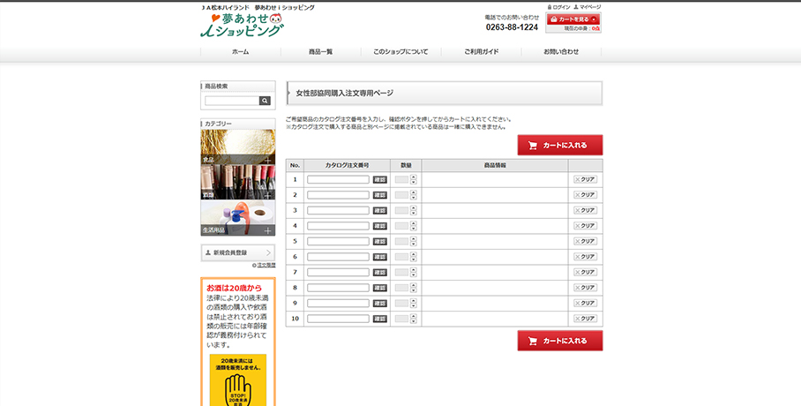Click the search magnifier icon button
Screen dimensions: 801x406
coord(265,101)
